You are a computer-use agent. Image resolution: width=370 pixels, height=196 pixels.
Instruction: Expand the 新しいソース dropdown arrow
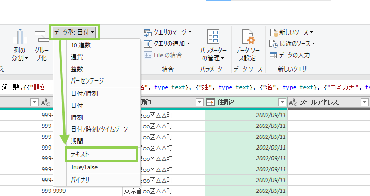point(311,32)
